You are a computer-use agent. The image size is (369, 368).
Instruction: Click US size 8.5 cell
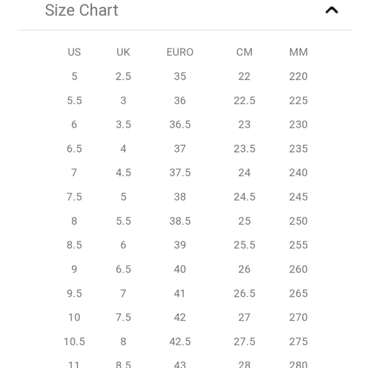[x=74, y=245]
